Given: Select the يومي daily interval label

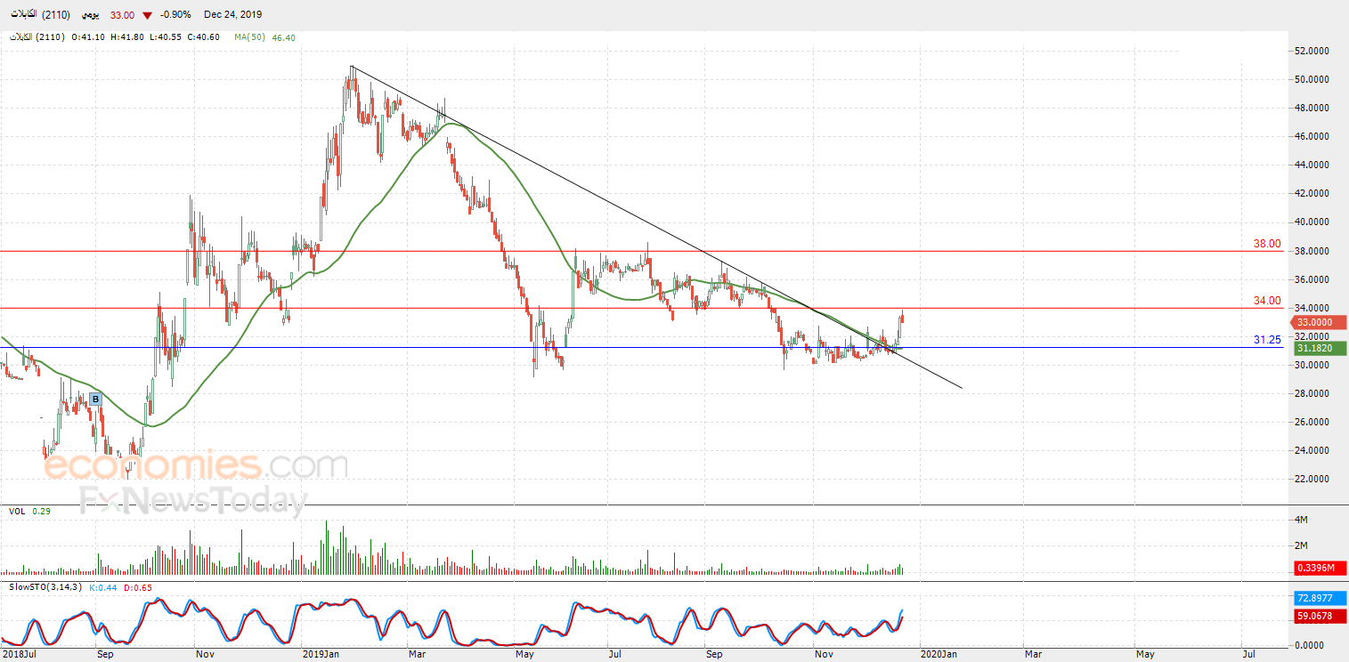Looking at the screenshot, I should (90, 15).
